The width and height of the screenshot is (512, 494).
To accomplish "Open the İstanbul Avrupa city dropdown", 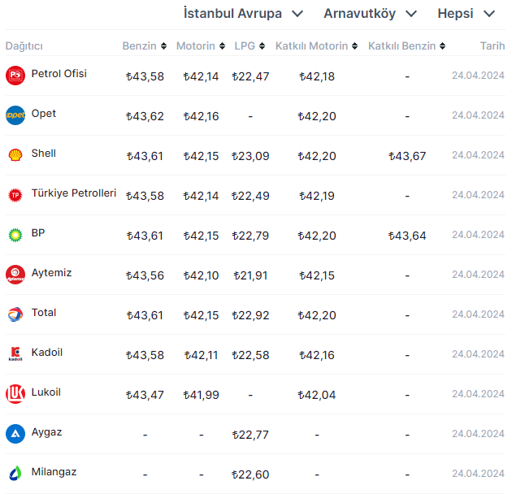I will pos(243,14).
